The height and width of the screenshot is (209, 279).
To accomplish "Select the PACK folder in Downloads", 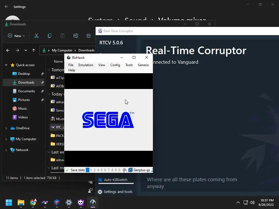I will [x=57, y=136].
